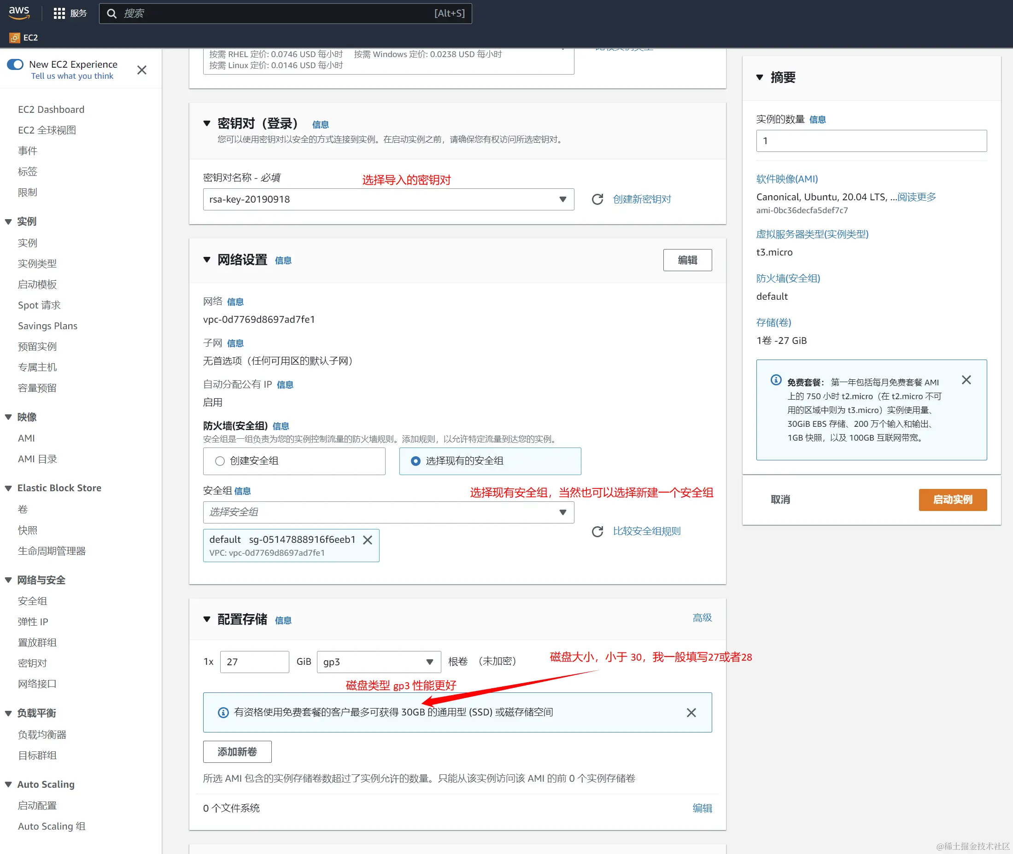This screenshot has width=1013, height=854.
Task: Click the EC2 service shortcut icon
Action: [15, 38]
